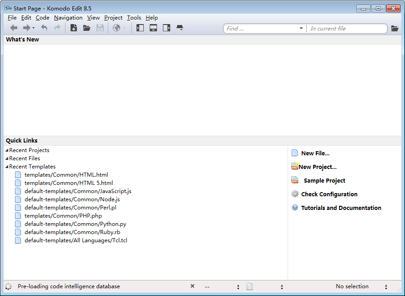
Task: Create a new file from the toolbar
Action: [x=74, y=28]
